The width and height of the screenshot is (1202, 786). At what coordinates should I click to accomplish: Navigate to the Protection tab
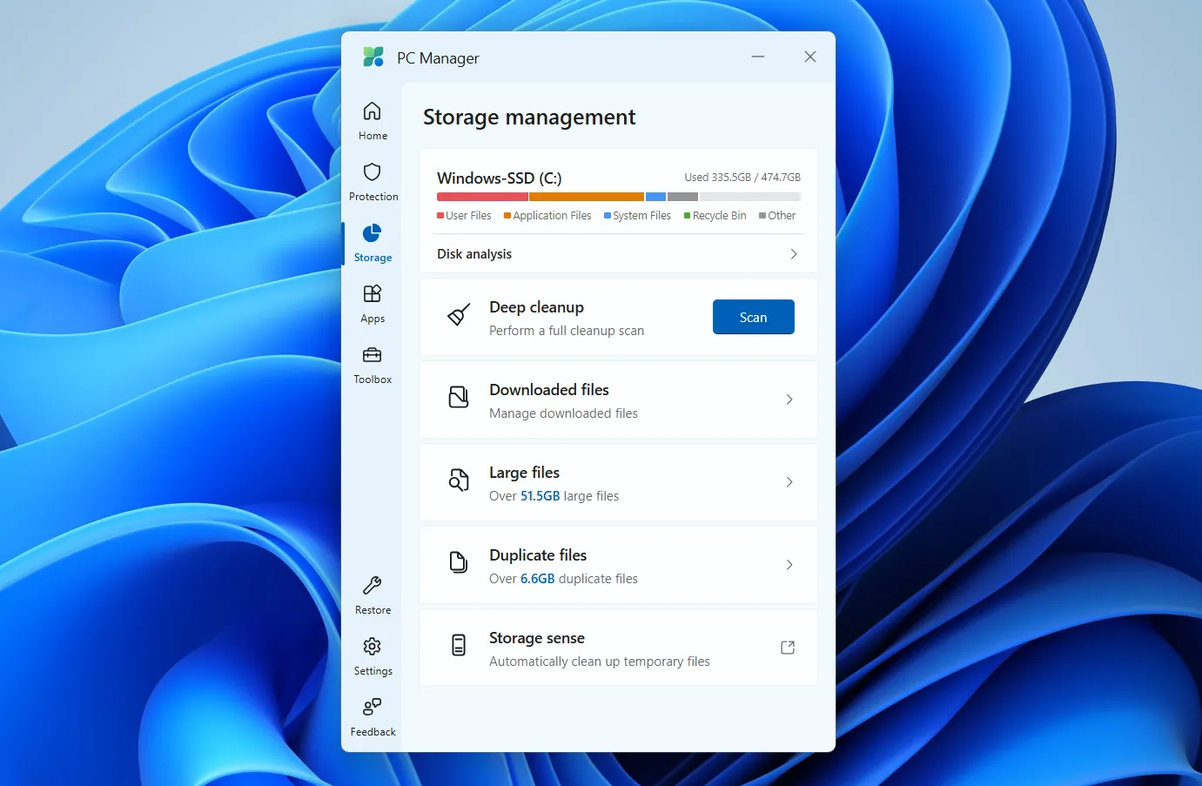pos(373,183)
